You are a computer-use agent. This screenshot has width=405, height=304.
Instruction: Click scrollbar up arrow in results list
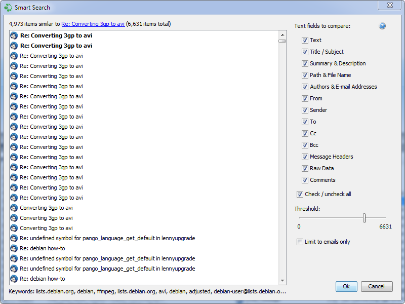point(282,34)
